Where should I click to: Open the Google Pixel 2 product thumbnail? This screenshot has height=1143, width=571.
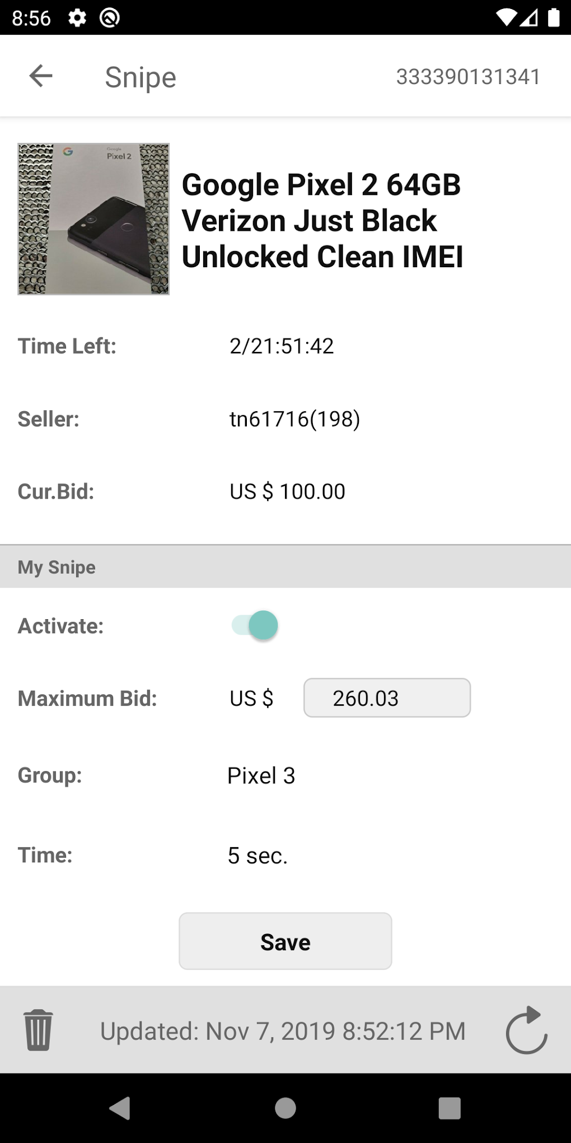pos(93,219)
